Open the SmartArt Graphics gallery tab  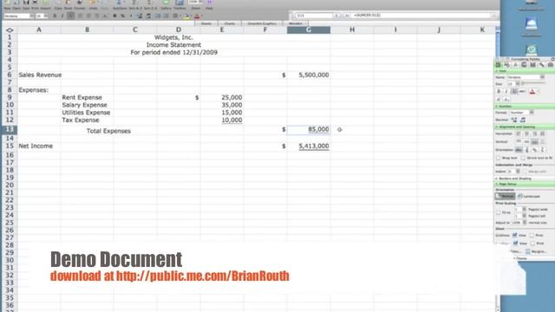point(262,23)
